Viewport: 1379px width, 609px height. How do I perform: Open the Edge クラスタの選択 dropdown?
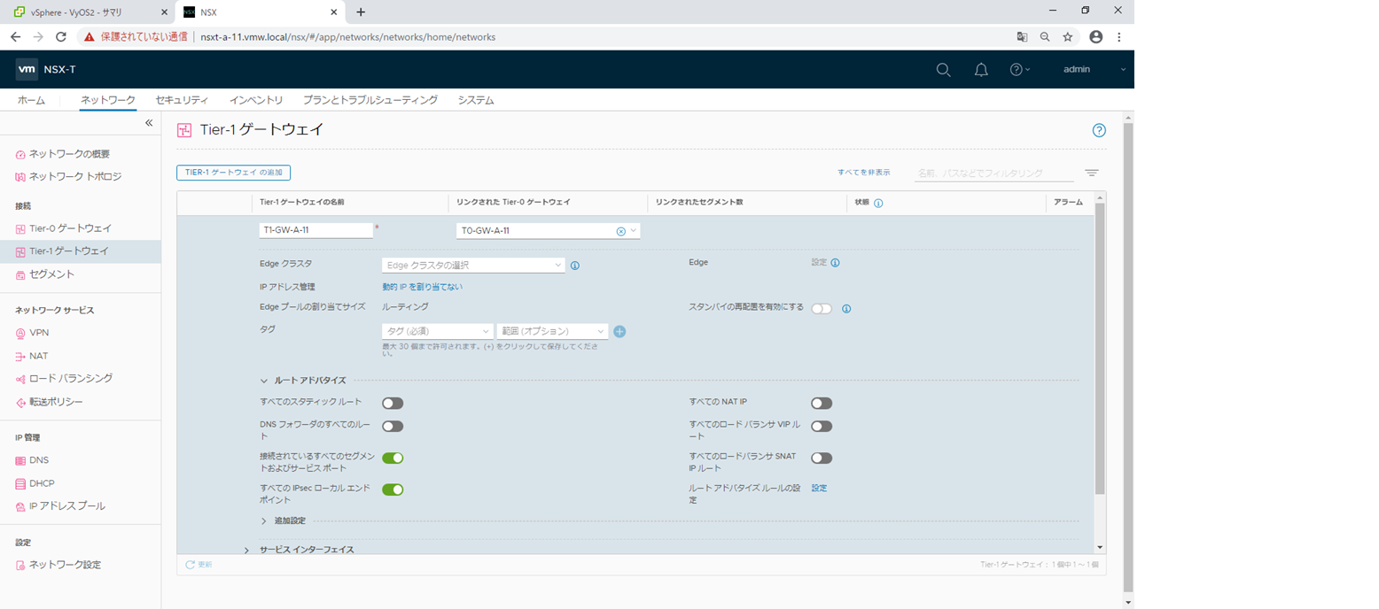point(473,266)
